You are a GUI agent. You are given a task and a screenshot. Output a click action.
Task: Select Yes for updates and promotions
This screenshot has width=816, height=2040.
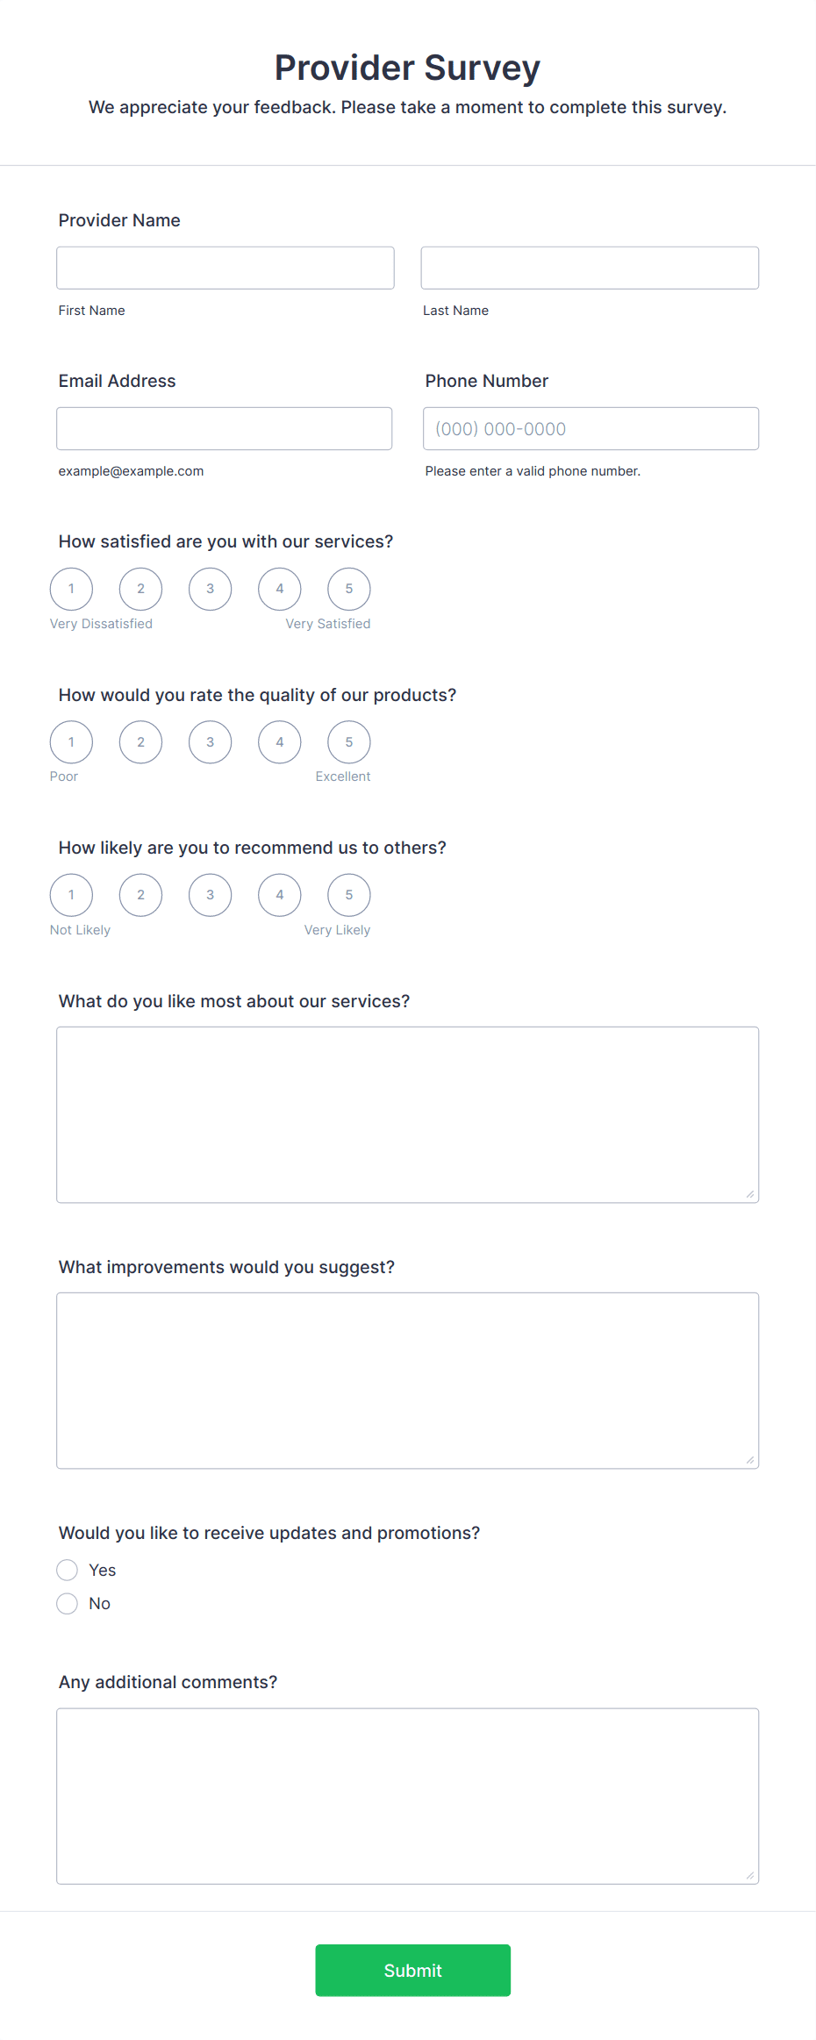pyautogui.click(x=68, y=1570)
